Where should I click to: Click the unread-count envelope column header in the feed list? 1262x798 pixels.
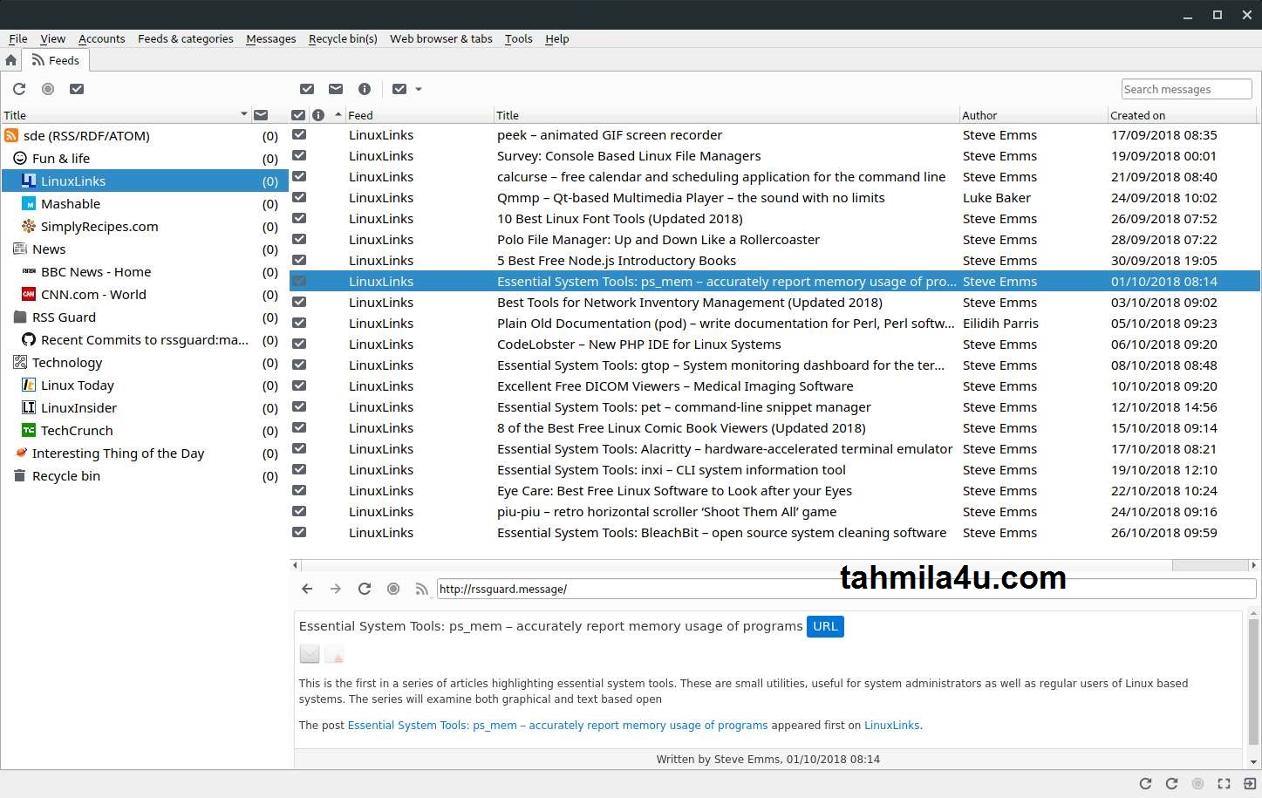coord(261,115)
